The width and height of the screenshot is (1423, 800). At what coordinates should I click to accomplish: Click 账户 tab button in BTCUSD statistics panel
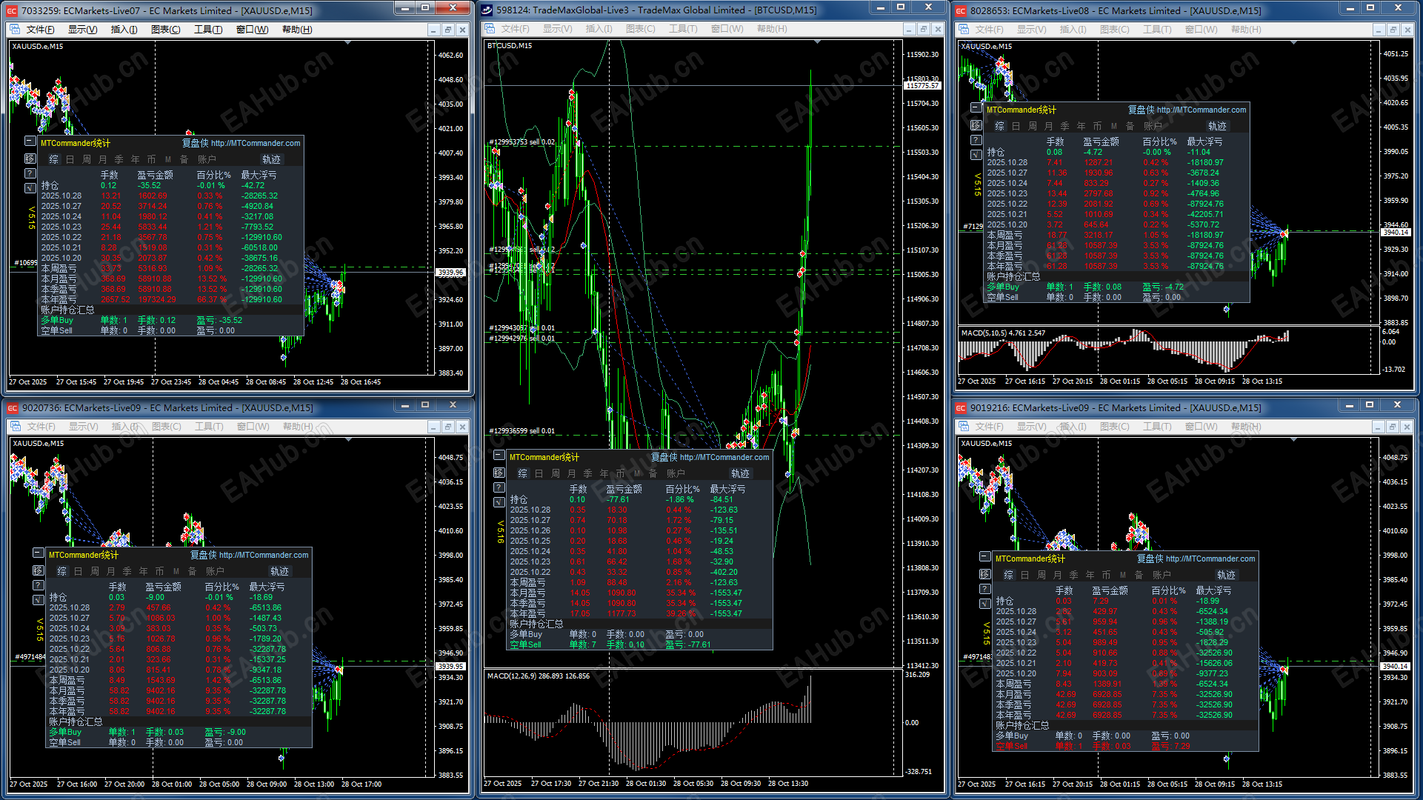tap(675, 473)
